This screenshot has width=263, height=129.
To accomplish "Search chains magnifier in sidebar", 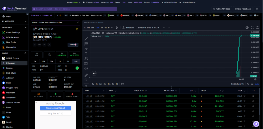I will coord(25,53).
